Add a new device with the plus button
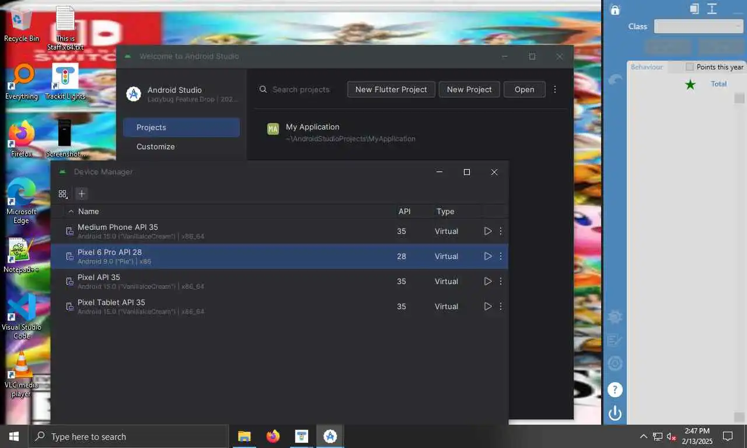The image size is (747, 448). (82, 194)
